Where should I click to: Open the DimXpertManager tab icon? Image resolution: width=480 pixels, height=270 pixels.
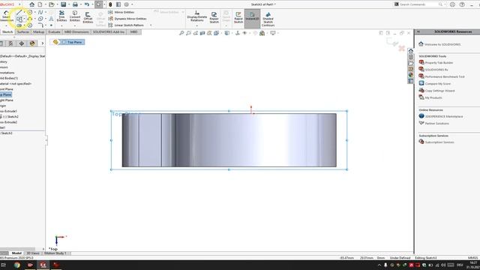(22, 43)
